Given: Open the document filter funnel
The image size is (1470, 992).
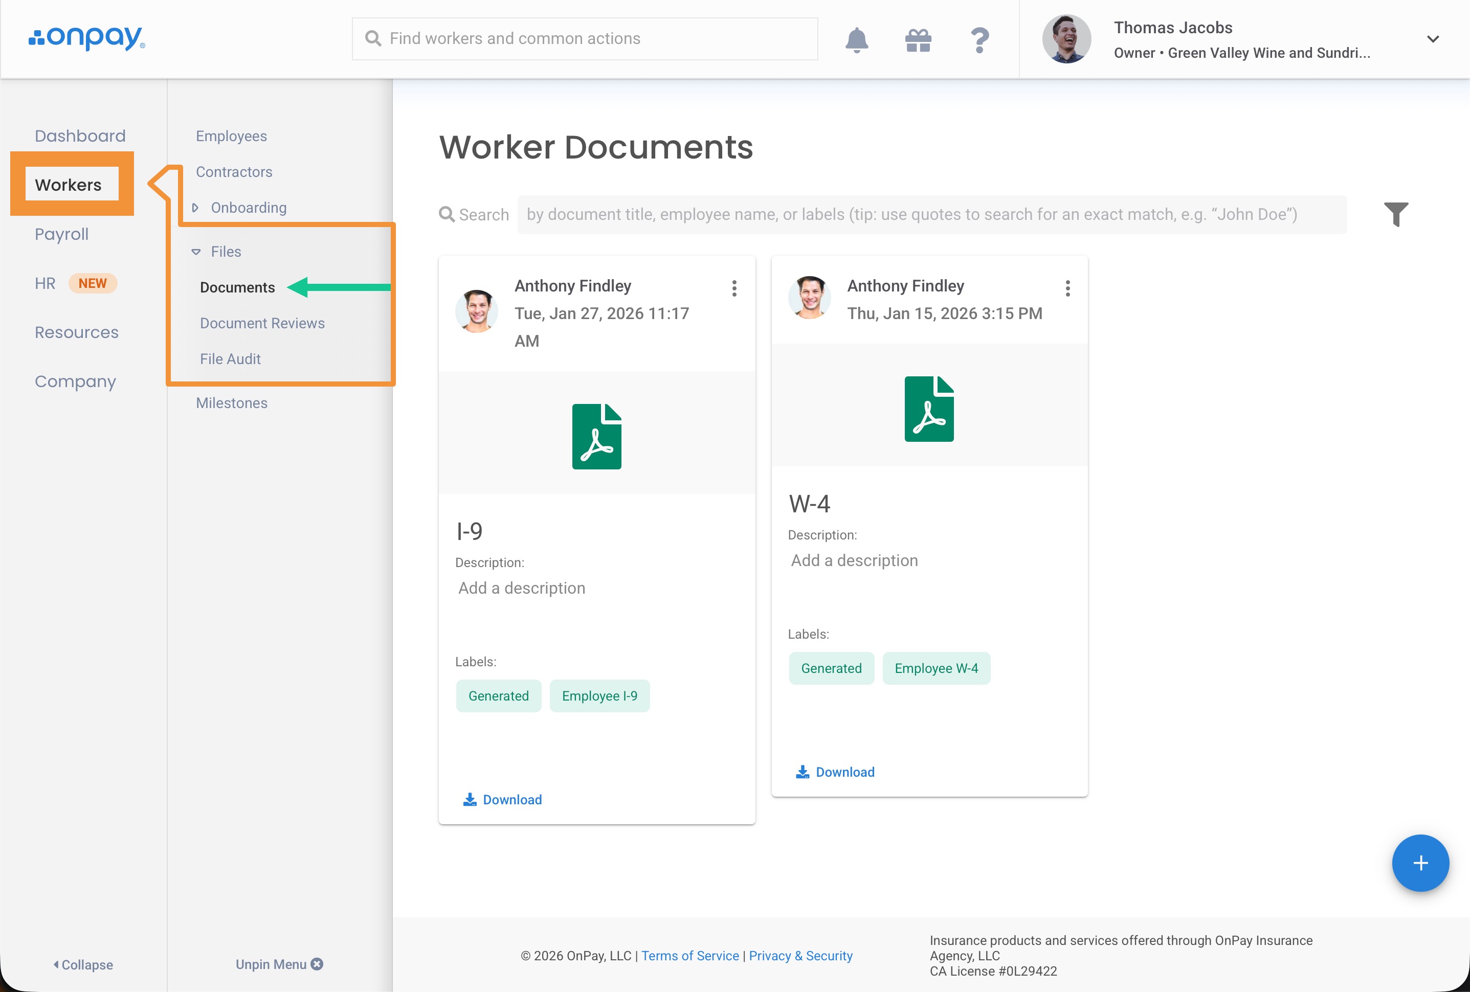Looking at the screenshot, I should point(1395,214).
